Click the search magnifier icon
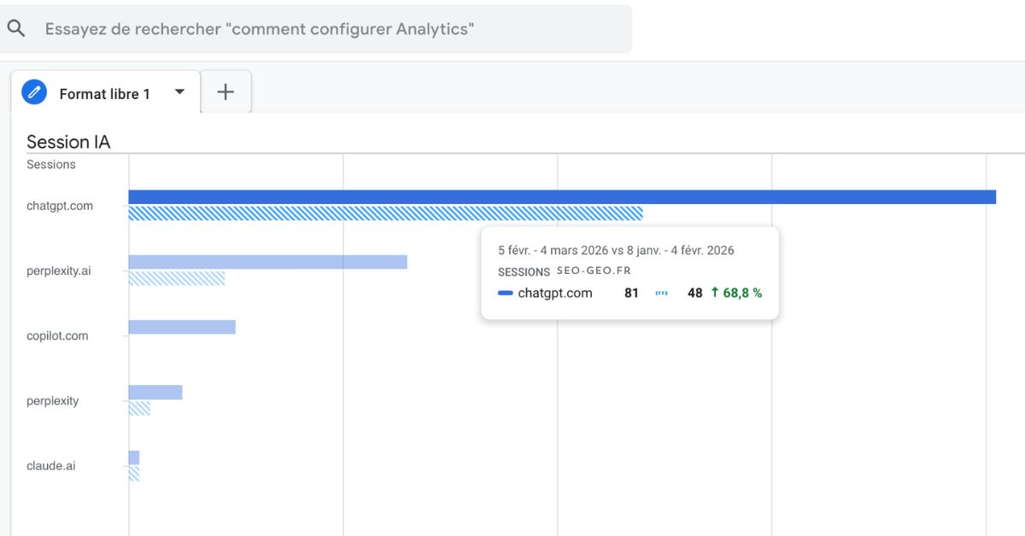The width and height of the screenshot is (1025, 536). tap(16, 28)
